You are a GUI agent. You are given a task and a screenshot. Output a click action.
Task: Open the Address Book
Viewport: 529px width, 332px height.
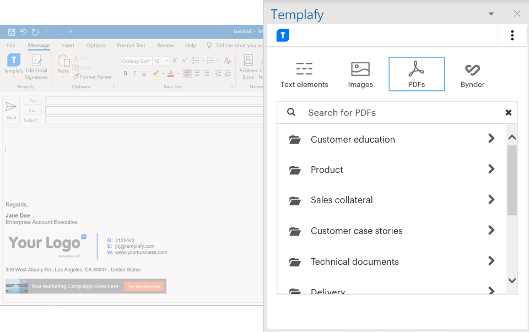(x=249, y=67)
